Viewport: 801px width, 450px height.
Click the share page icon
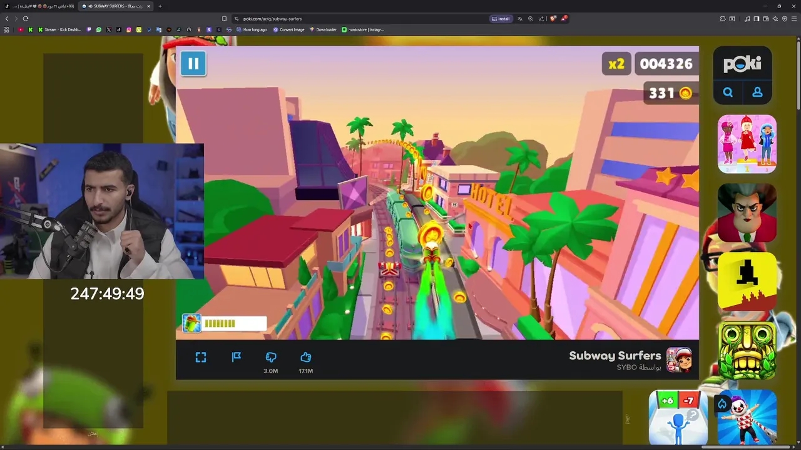541,19
